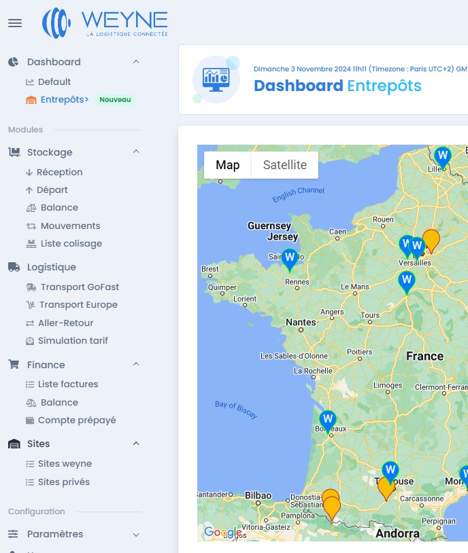Click the Sites warehouse icon
Image resolution: width=468 pixels, height=553 pixels.
pyautogui.click(x=14, y=444)
